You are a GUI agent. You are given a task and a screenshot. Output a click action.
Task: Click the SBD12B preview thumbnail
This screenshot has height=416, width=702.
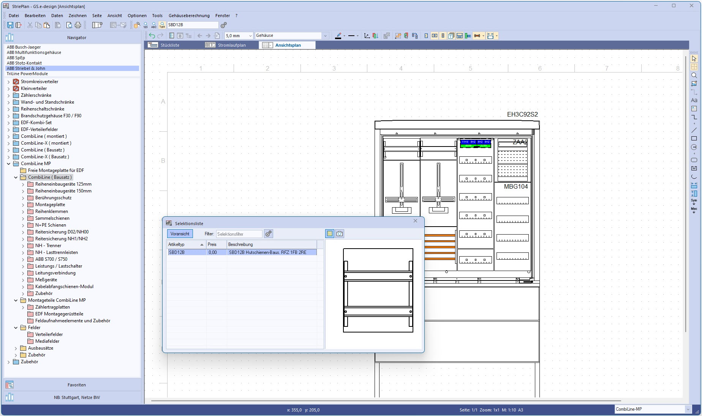pyautogui.click(x=378, y=290)
